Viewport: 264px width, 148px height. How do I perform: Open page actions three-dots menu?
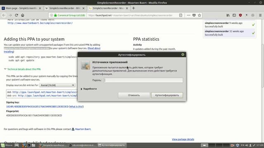point(189,15)
